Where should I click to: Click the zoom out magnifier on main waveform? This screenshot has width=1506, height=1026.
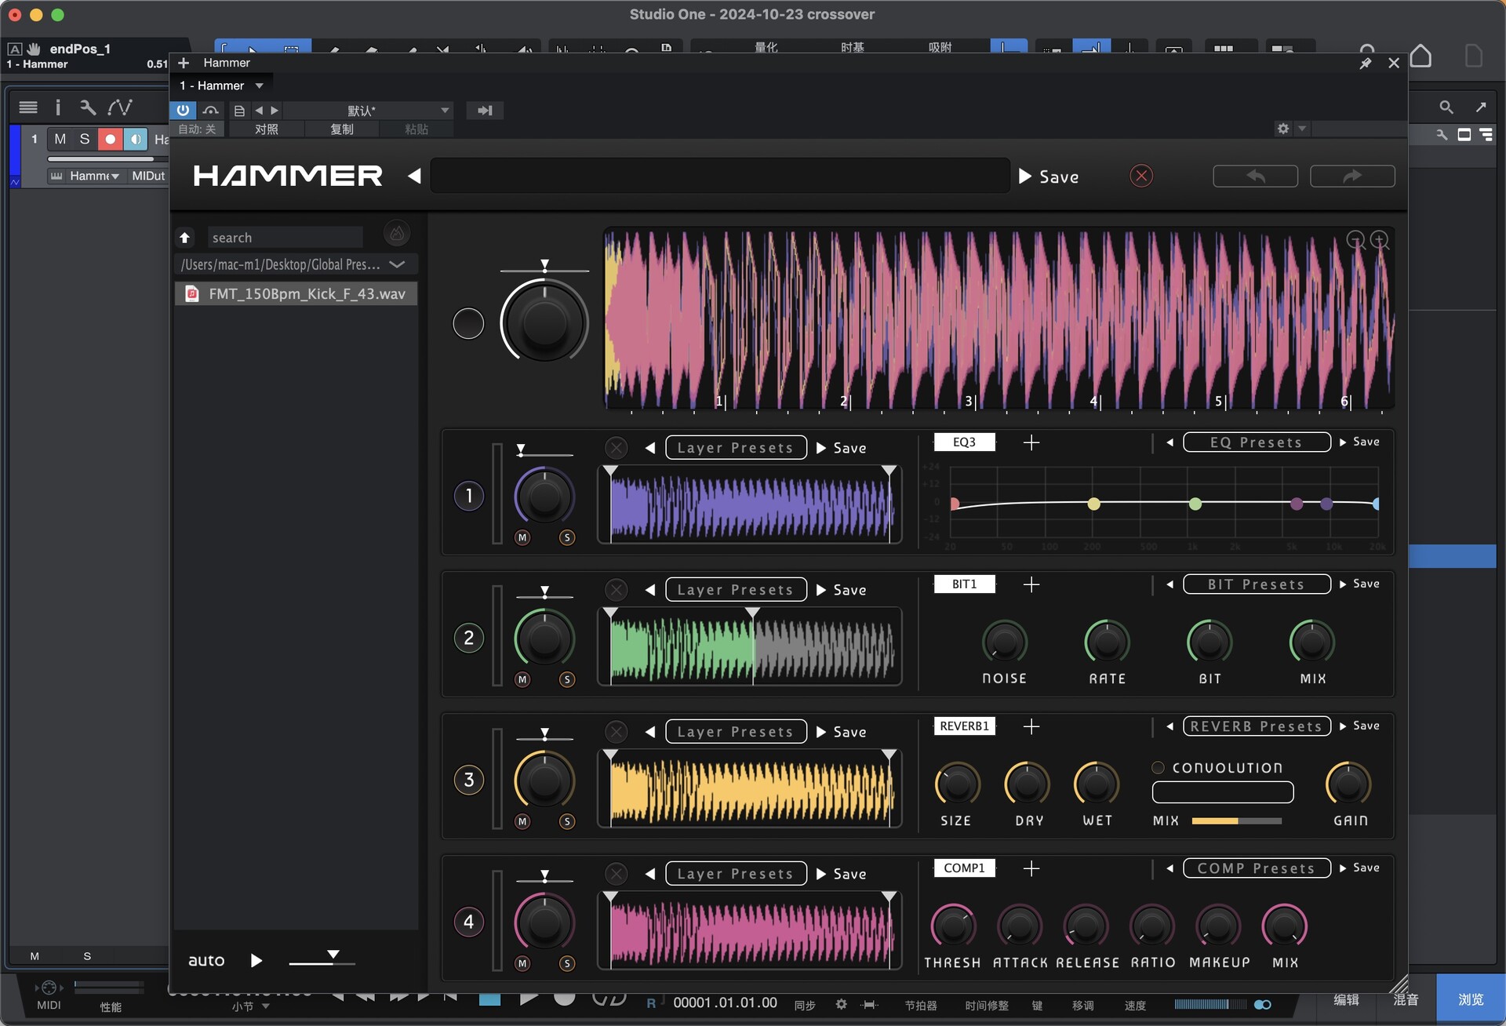1356,240
